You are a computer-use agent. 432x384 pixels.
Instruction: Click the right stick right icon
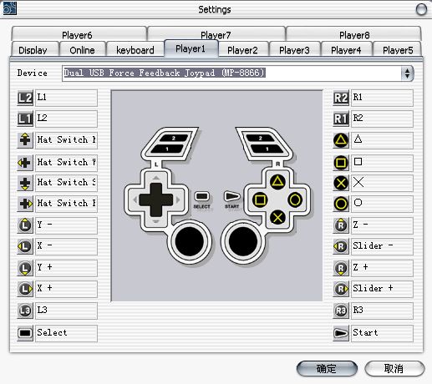pos(341,289)
